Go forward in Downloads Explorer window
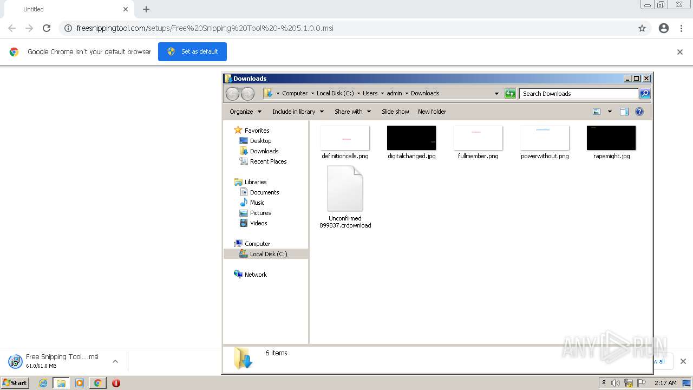The height and width of the screenshot is (390, 693). coord(247,94)
